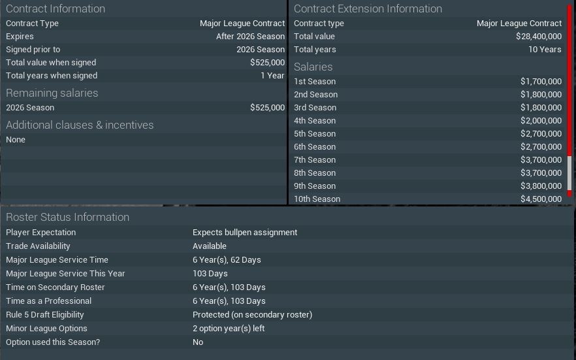Click the 1st Season $1,700,000 salary
The image size is (576, 360).
coord(541,82)
